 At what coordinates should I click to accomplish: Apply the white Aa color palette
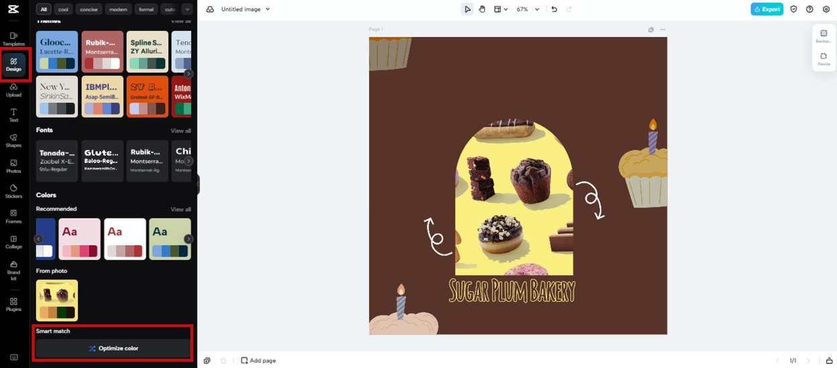tap(125, 239)
